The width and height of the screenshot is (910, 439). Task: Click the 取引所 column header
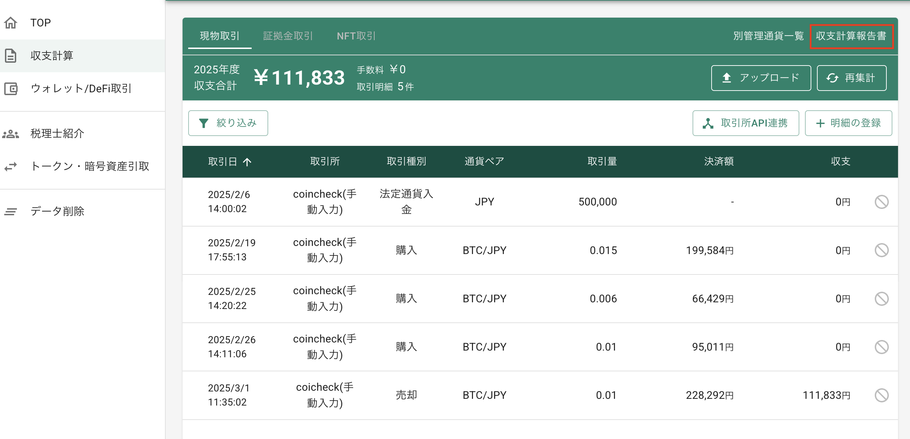point(325,161)
